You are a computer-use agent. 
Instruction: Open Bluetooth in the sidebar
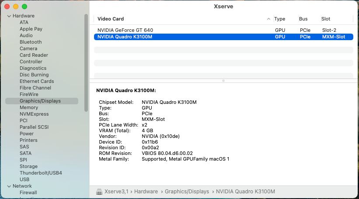pos(31,42)
